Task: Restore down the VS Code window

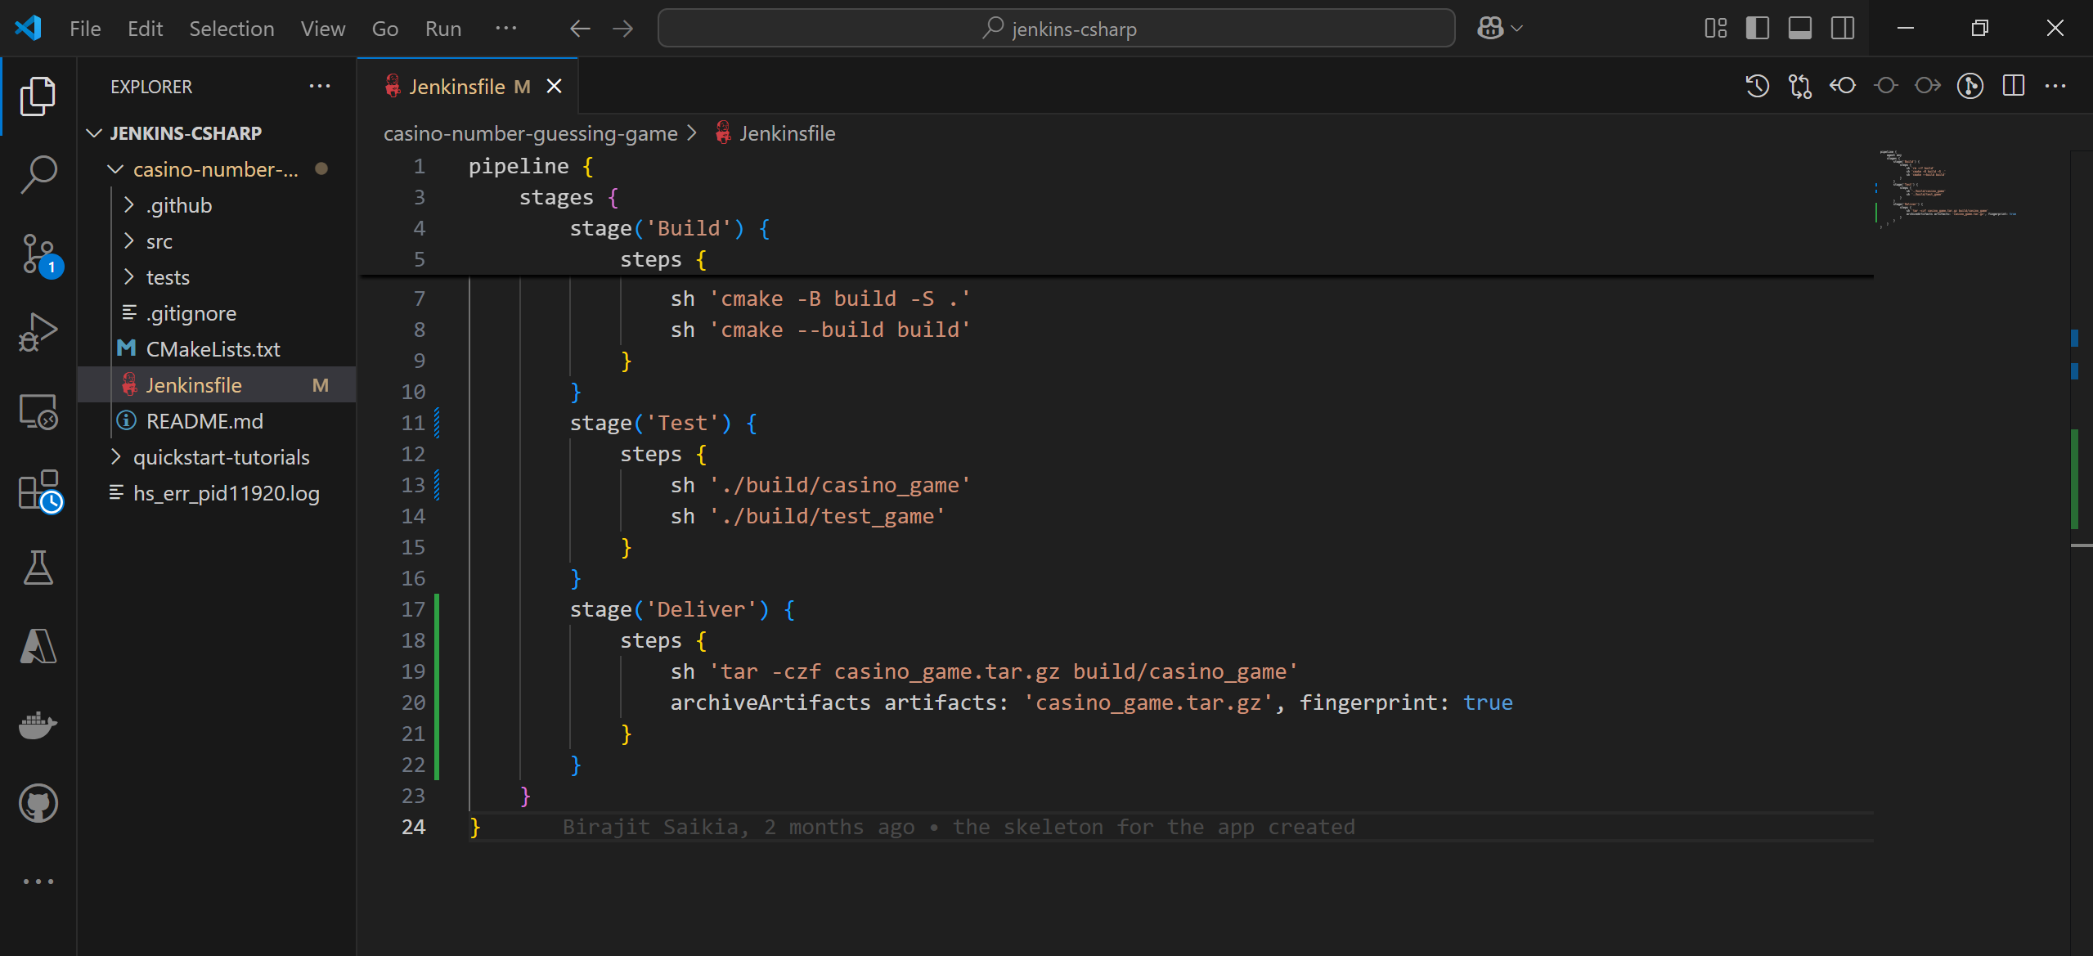Action: pyautogui.click(x=1979, y=29)
